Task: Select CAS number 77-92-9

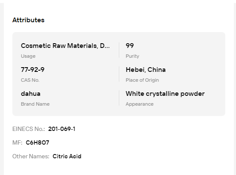Action: tap(32, 70)
